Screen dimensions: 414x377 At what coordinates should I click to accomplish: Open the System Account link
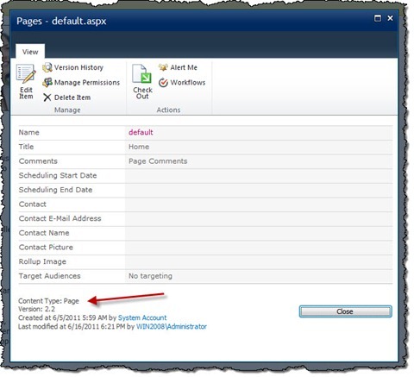[x=142, y=317]
